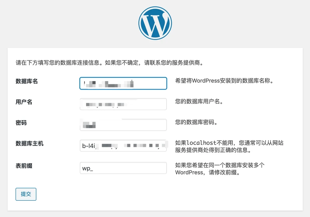Click the description 您的数据库密码。
The width and height of the screenshot is (310, 217).
[x=196, y=122]
